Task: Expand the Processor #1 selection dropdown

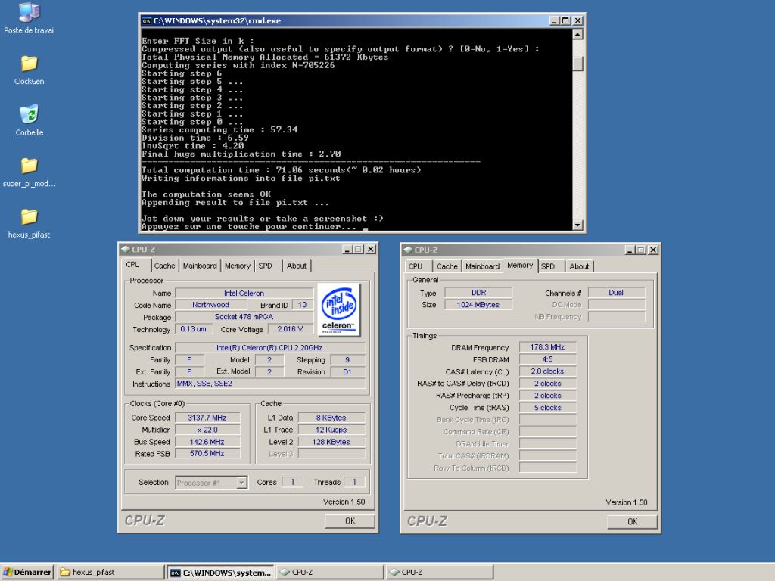Action: (x=241, y=483)
